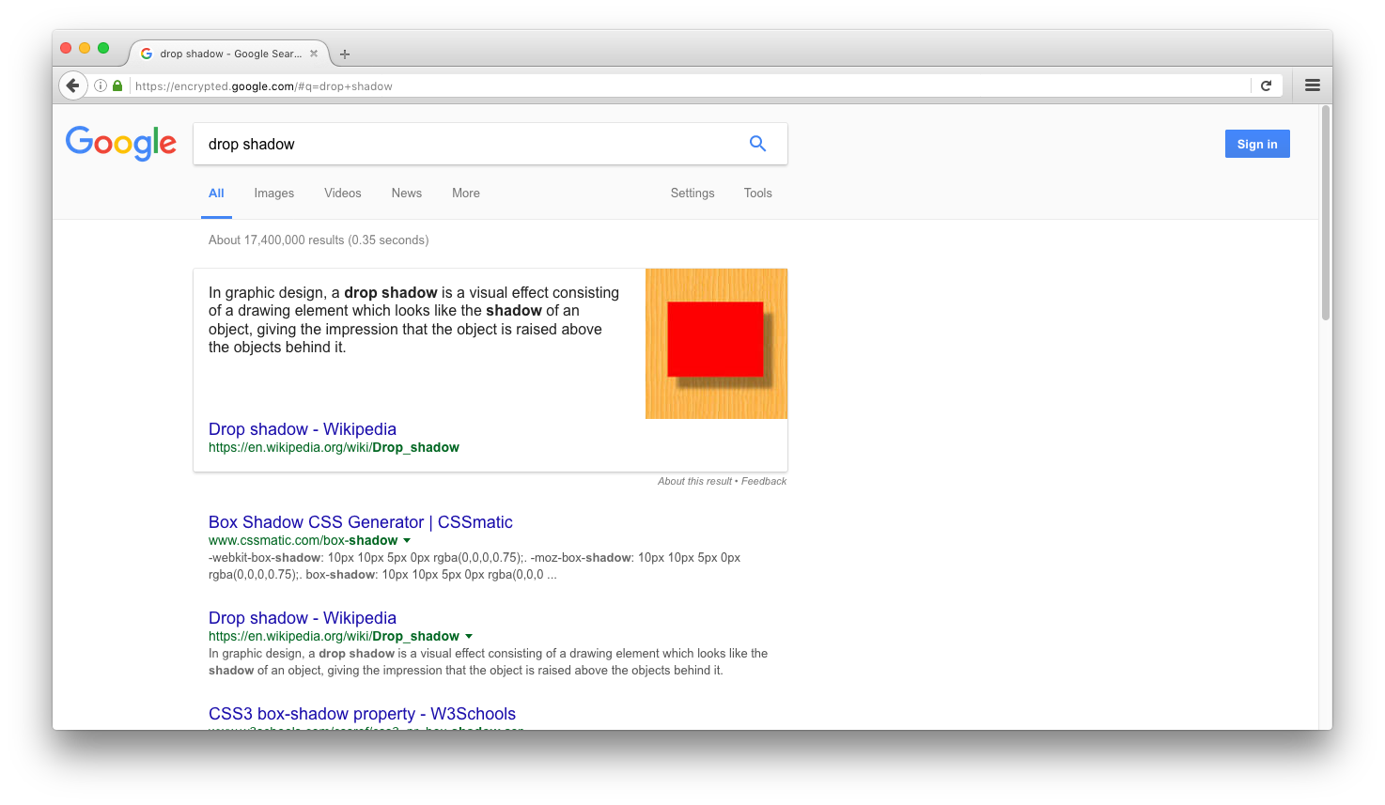Viewport: 1385px width, 805px height.
Task: Open the red square drop shadow image
Action: [716, 344]
